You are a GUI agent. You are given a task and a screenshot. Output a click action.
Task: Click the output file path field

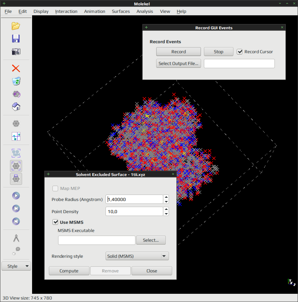[239, 64]
